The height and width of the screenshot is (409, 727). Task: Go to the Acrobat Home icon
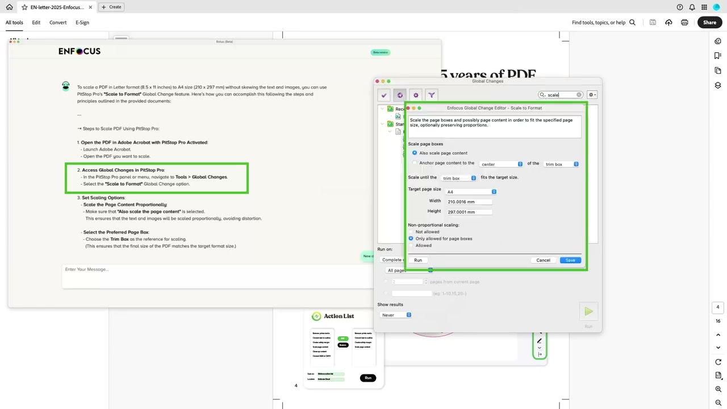(9, 7)
